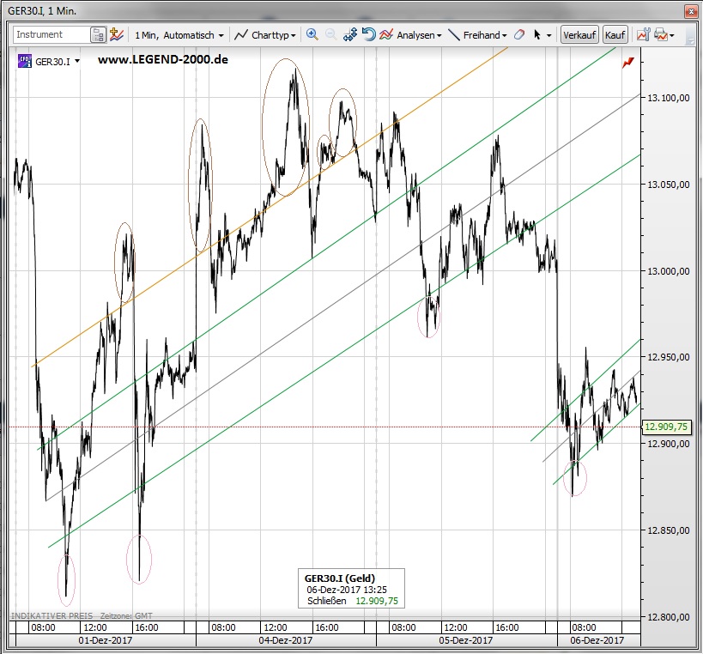The height and width of the screenshot is (654, 703).
Task: Click the Charttyp line chart icon
Action: click(x=241, y=34)
